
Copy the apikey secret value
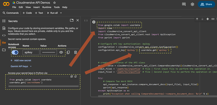point(68,52)
